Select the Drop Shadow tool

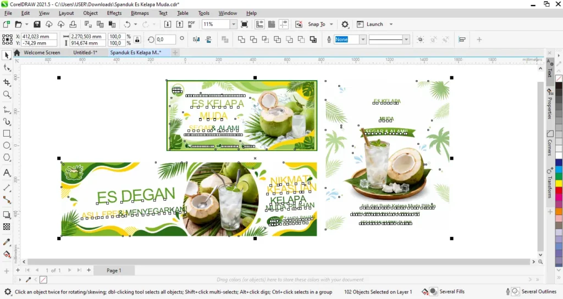pos(7,215)
